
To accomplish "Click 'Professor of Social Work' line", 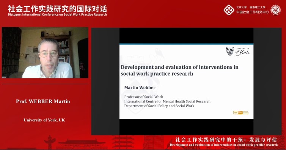I will (143, 97).
